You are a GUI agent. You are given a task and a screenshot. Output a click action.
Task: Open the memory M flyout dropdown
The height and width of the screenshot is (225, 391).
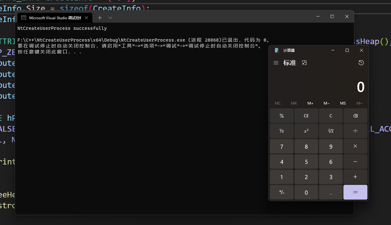[359, 103]
